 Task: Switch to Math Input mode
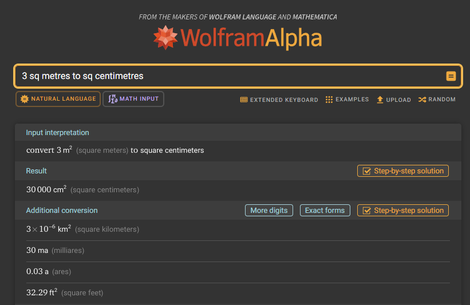(x=133, y=99)
